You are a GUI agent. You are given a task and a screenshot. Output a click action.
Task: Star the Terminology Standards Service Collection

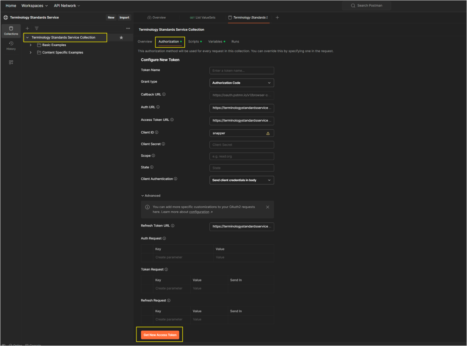click(x=121, y=38)
